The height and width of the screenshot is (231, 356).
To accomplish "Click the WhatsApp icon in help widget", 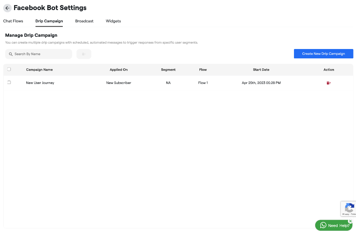I will pyautogui.click(x=323, y=225).
